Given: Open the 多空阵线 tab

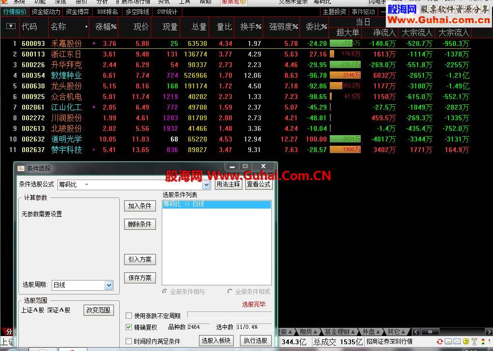Looking at the screenshot, I should click(x=138, y=12).
